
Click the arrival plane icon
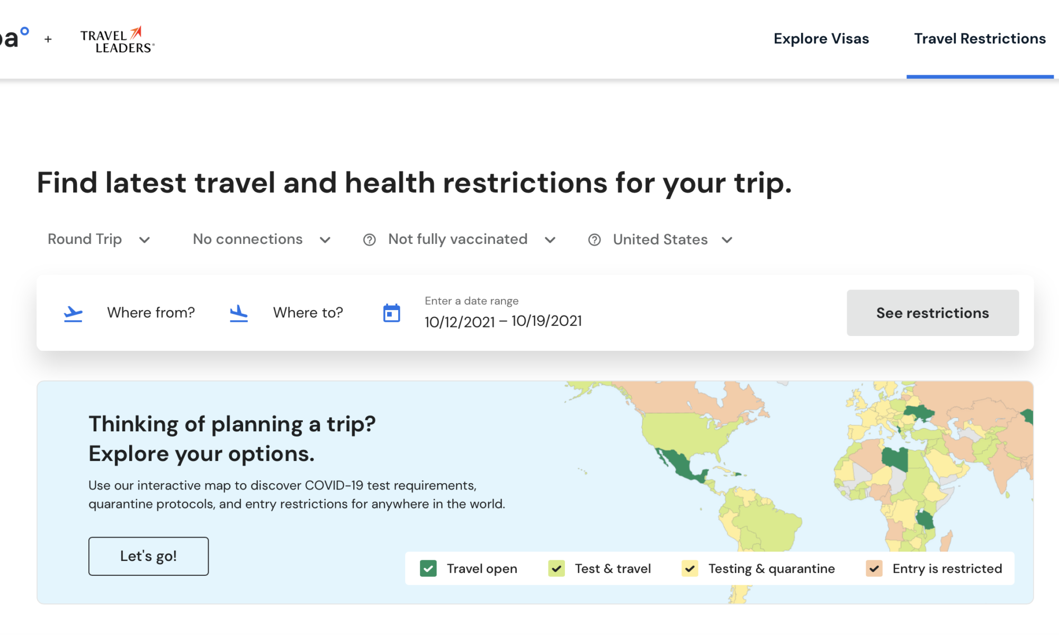(x=238, y=313)
